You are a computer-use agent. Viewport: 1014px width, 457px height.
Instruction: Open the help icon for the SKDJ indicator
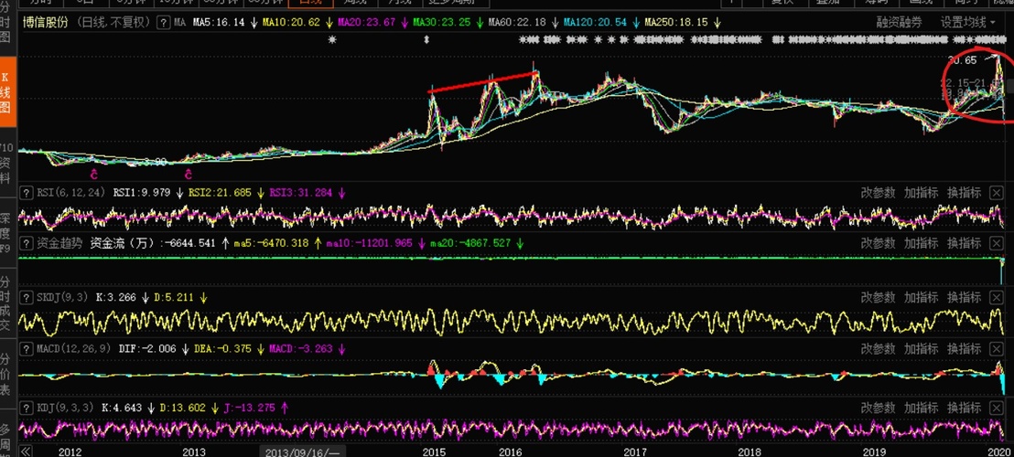pyautogui.click(x=27, y=298)
